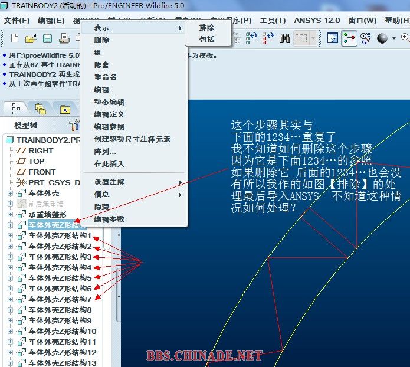Select the RIGHT datum plane
This screenshot has width=410, height=367.
coord(41,151)
